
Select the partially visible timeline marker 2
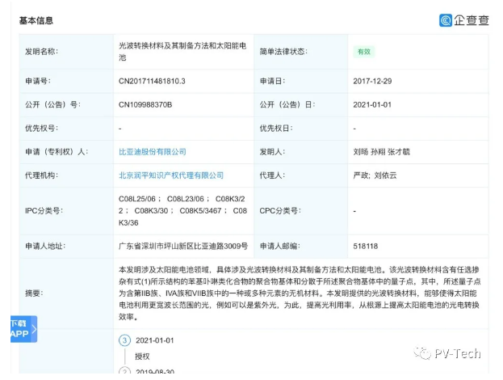(x=124, y=372)
